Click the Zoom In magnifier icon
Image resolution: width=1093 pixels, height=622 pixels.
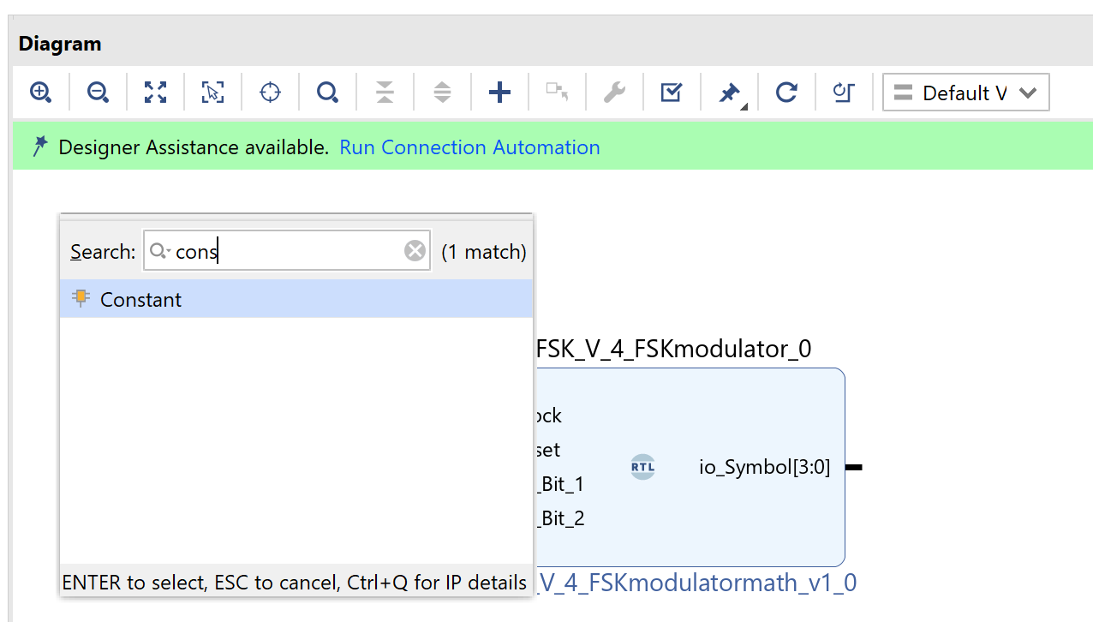40,93
